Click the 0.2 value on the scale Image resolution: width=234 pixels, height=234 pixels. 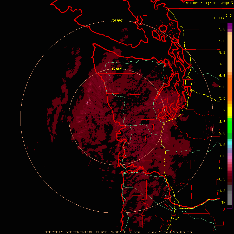pyautogui.click(x=222, y=168)
